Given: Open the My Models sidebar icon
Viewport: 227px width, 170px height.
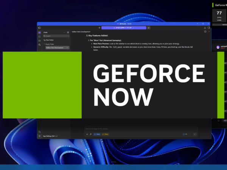Looking at the screenshot, I should point(39,41).
